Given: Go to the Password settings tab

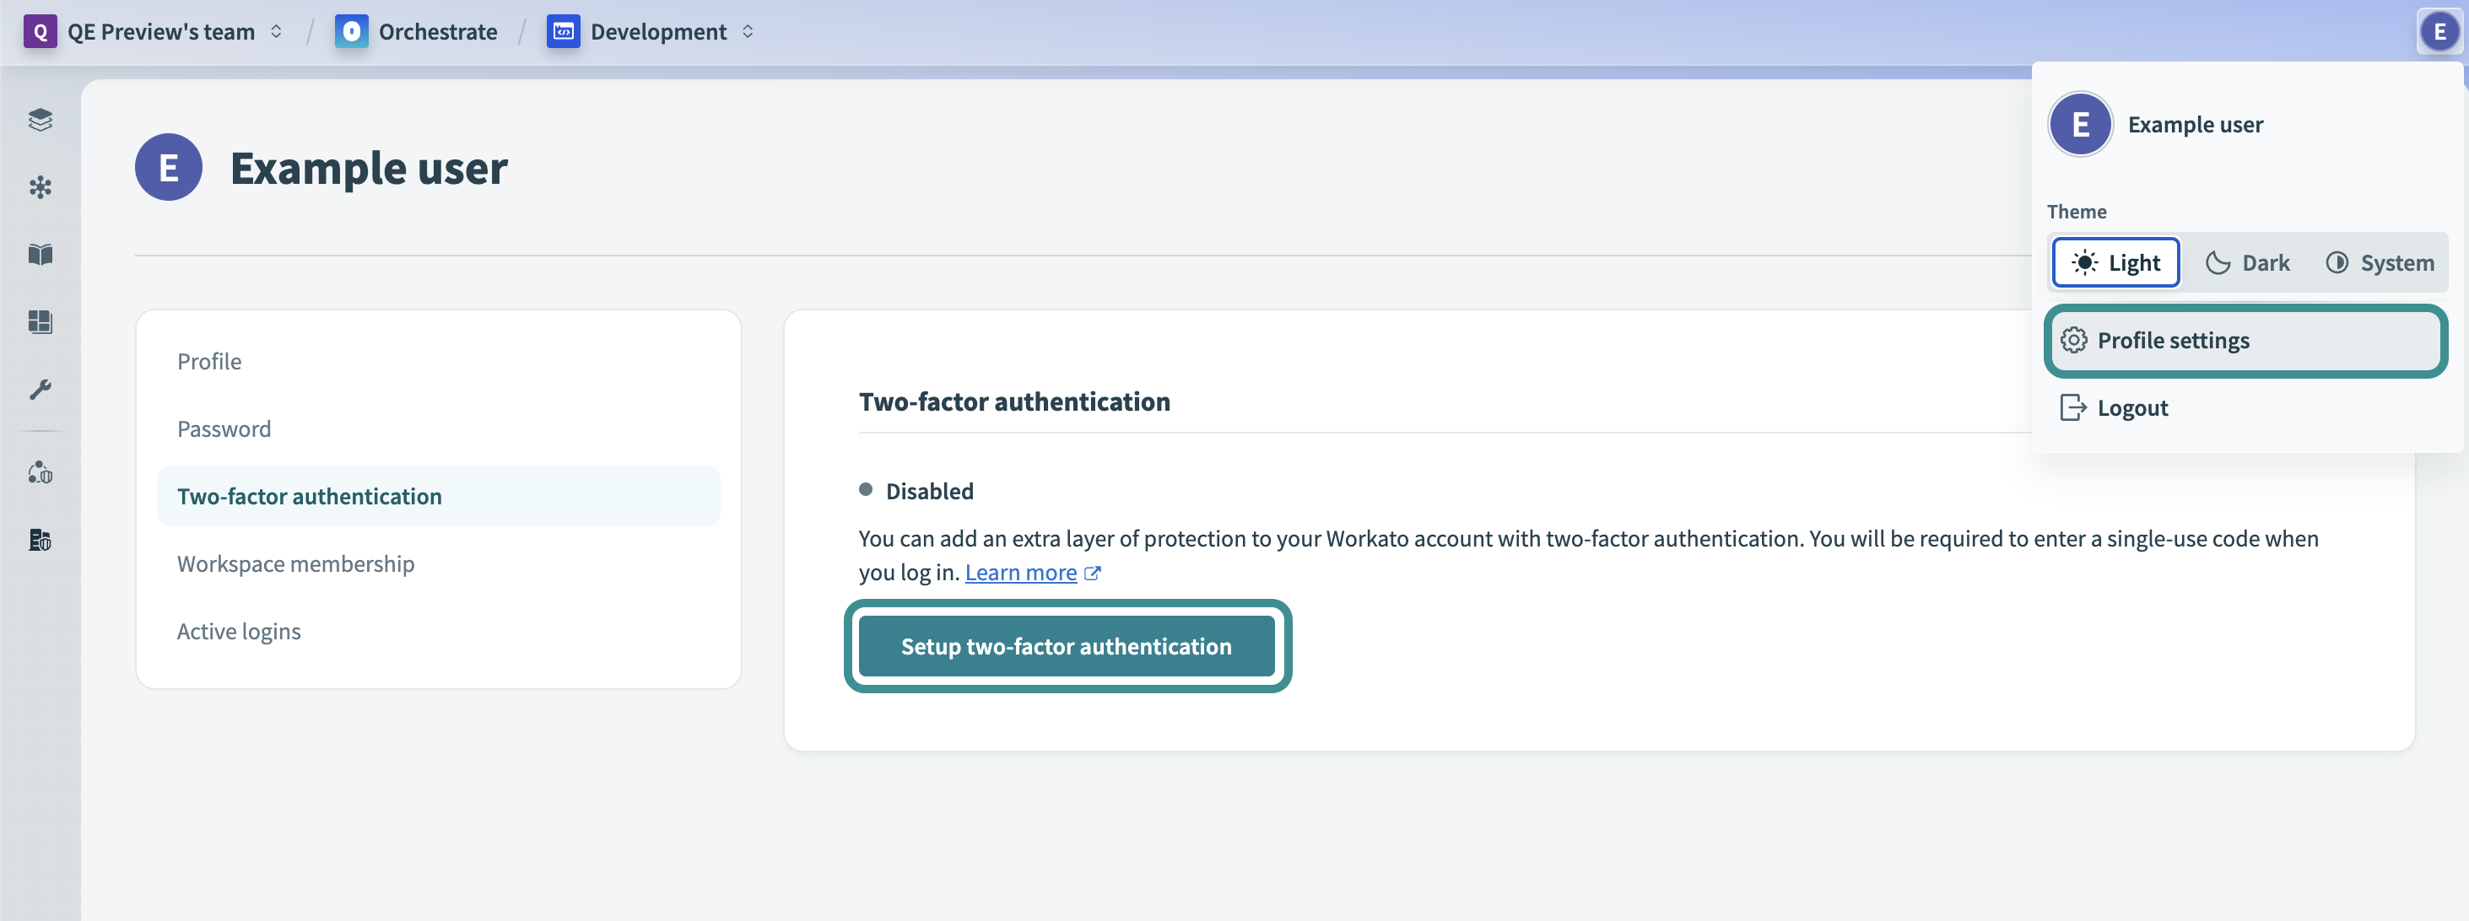Looking at the screenshot, I should coord(224,428).
